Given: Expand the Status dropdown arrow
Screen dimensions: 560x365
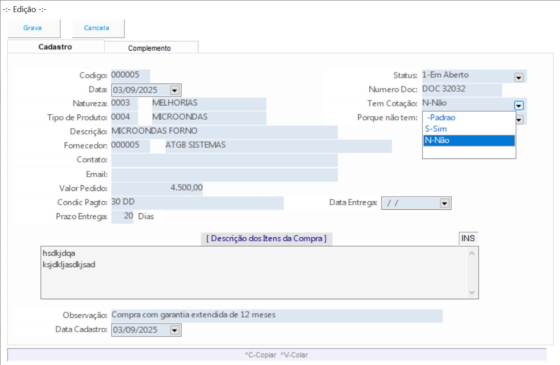Looking at the screenshot, I should click(x=519, y=77).
